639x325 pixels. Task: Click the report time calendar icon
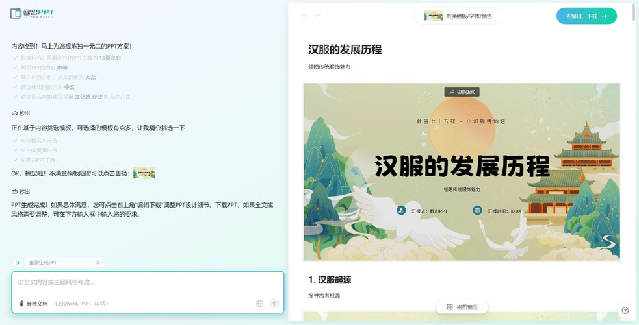tap(477, 211)
